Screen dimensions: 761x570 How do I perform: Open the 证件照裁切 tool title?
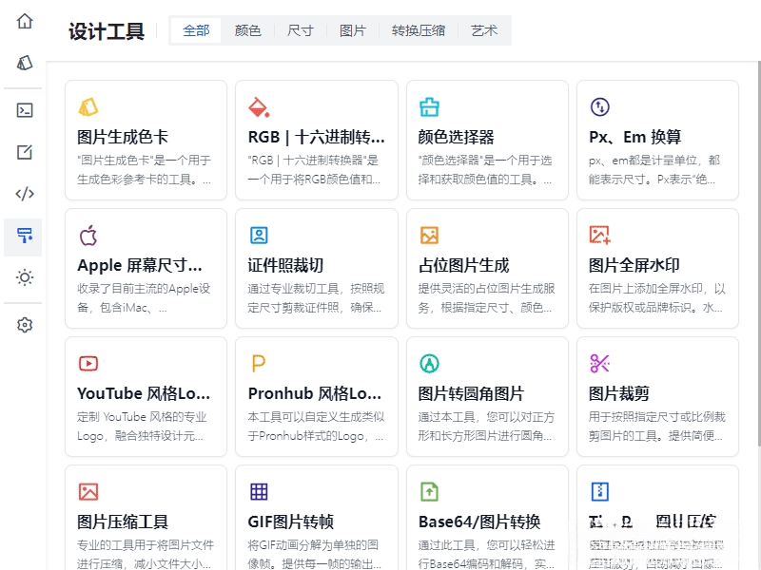click(285, 266)
